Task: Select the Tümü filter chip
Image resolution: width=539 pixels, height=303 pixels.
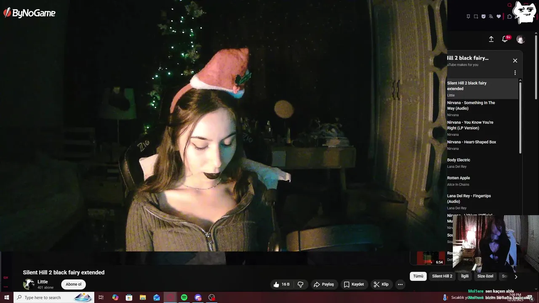Action: pyautogui.click(x=418, y=276)
